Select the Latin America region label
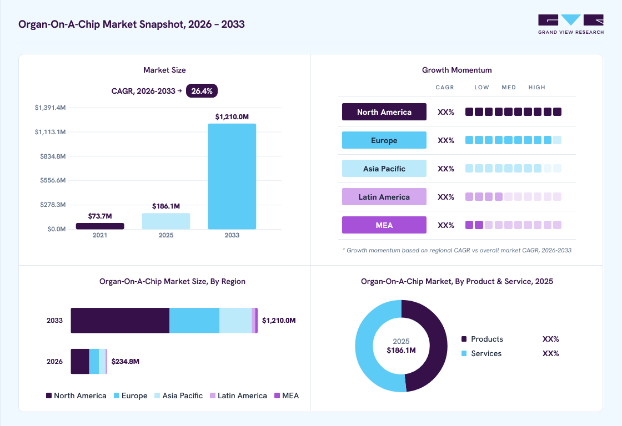This screenshot has width=622, height=426. [x=384, y=197]
